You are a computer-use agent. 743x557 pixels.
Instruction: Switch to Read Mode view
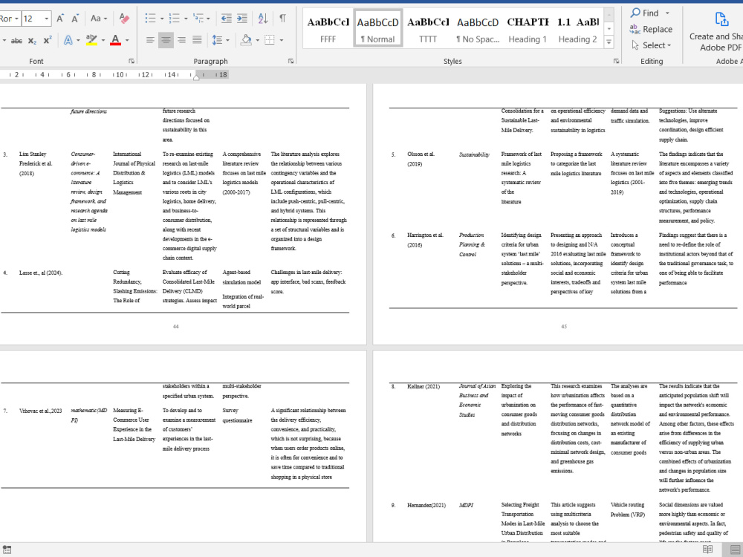[x=707, y=550]
